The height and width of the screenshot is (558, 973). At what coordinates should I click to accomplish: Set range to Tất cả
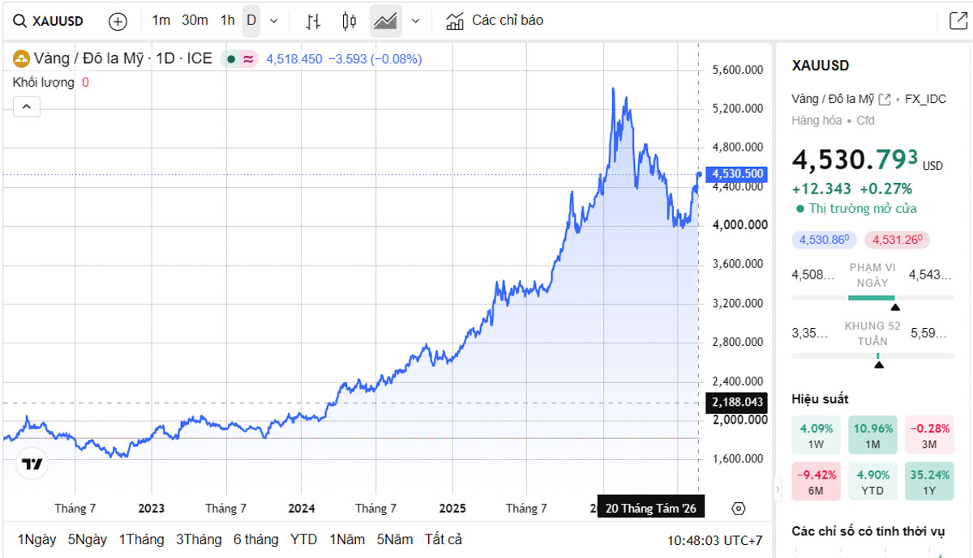444,539
